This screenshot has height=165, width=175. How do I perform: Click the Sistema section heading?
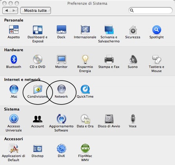(12, 109)
